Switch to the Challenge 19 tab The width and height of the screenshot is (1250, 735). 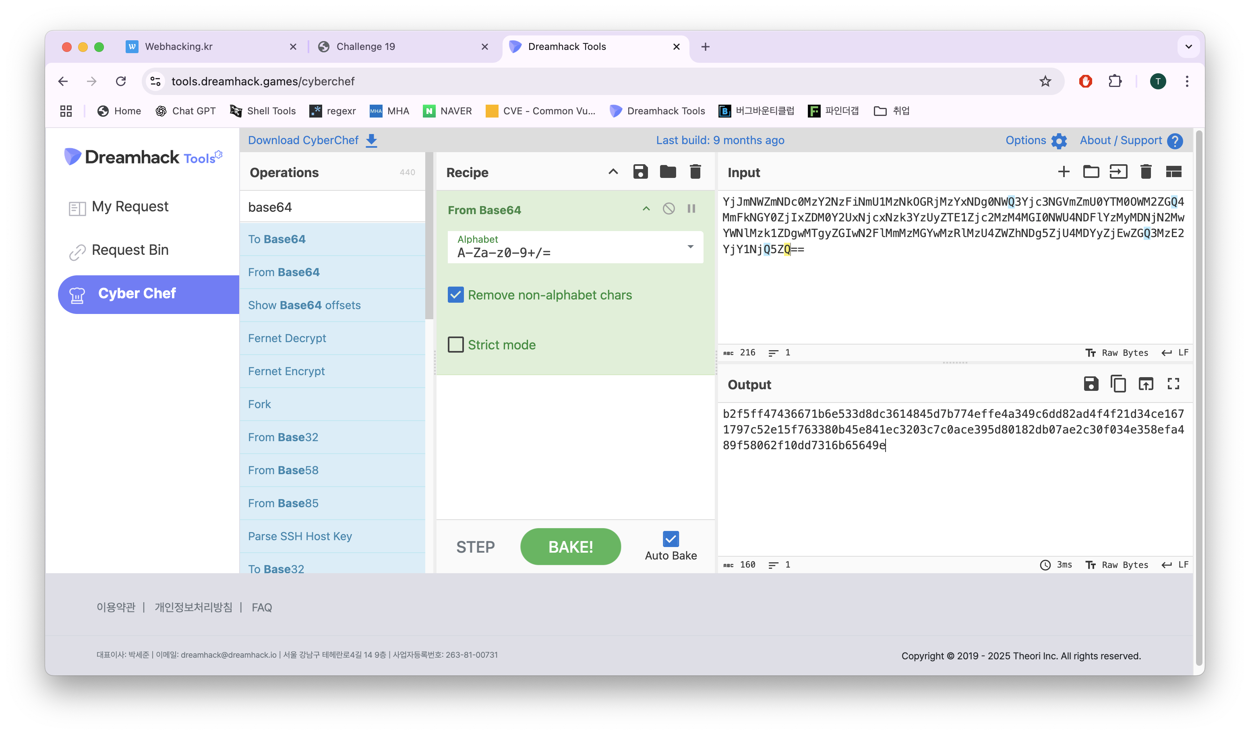coord(366,47)
